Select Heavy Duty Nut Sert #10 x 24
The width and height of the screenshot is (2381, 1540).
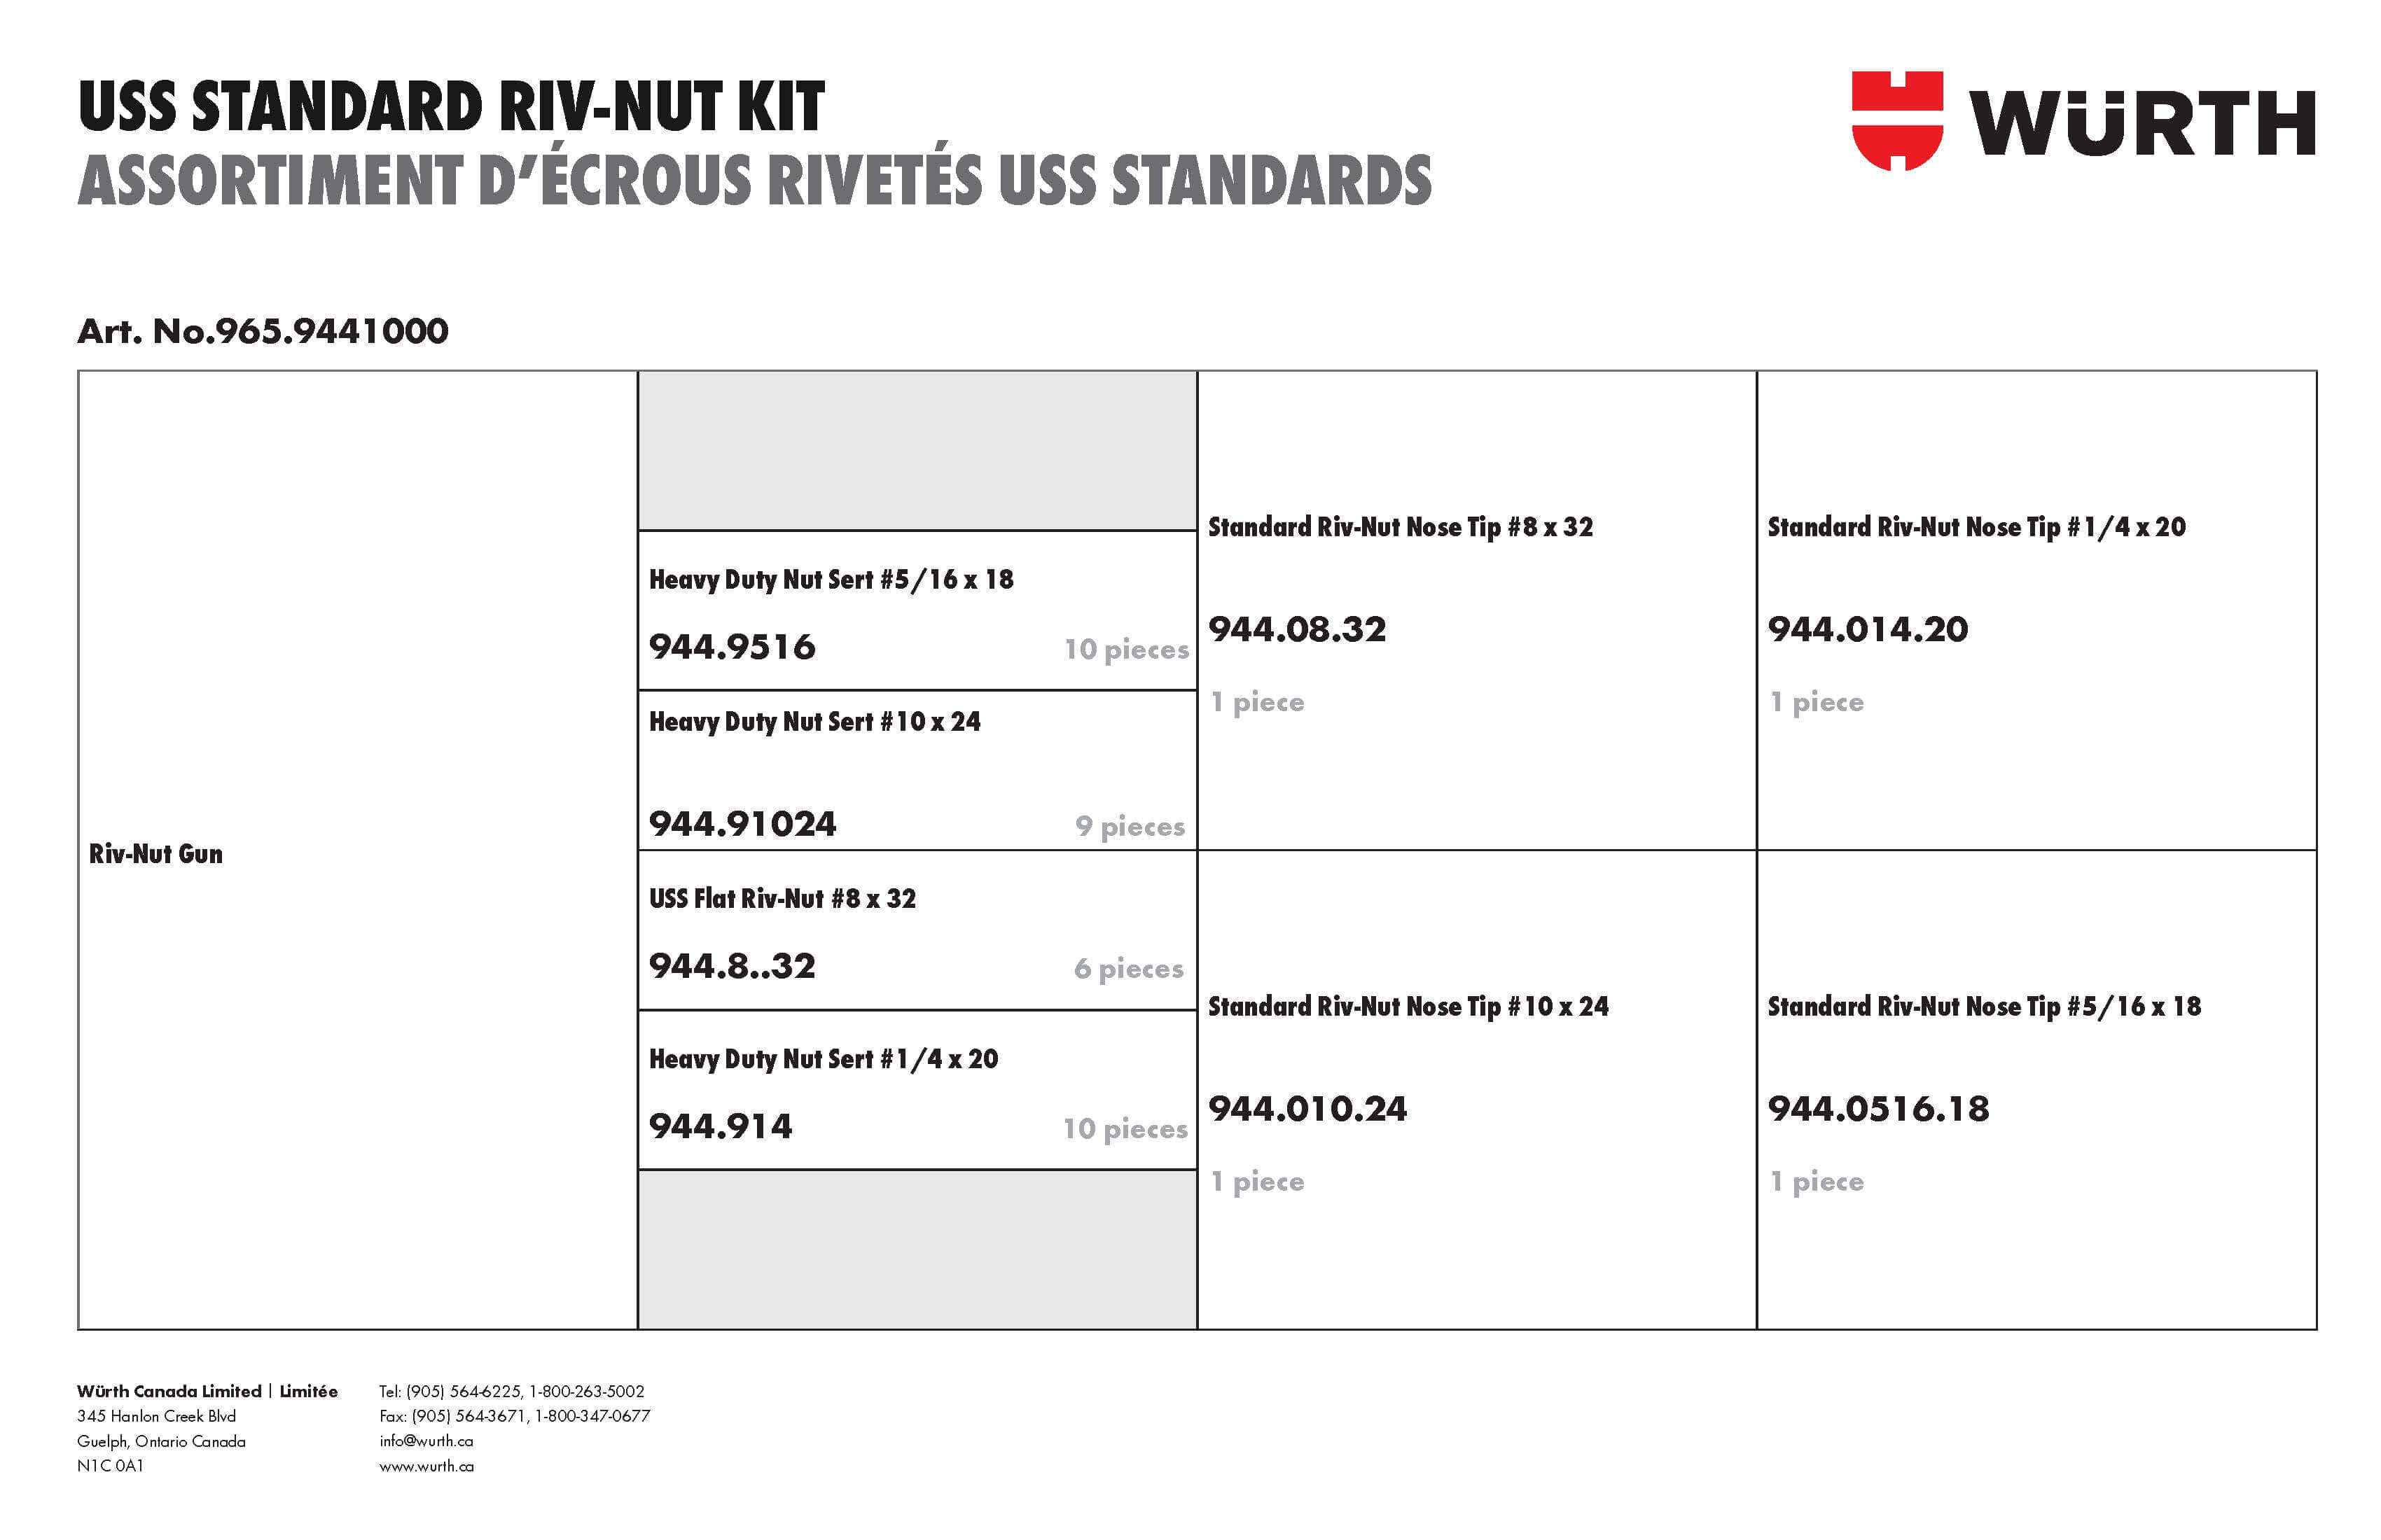click(814, 722)
